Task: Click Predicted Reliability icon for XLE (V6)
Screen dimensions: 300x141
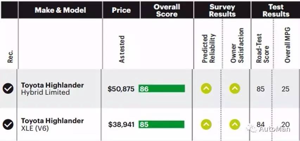Action: pyautogui.click(x=206, y=124)
